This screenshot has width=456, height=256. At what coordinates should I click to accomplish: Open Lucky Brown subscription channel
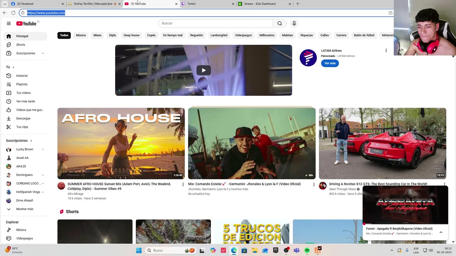coord(25,149)
